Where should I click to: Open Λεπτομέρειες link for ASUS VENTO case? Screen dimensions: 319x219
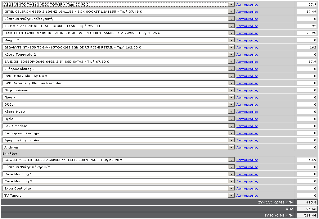(x=247, y=4)
